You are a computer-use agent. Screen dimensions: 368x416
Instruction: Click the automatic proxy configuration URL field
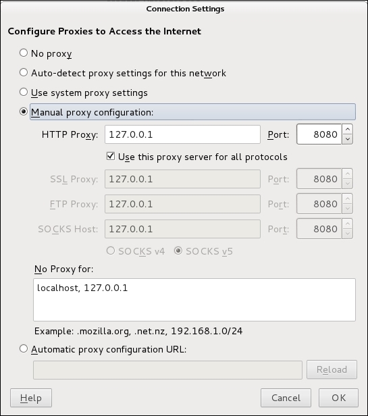tap(167, 370)
